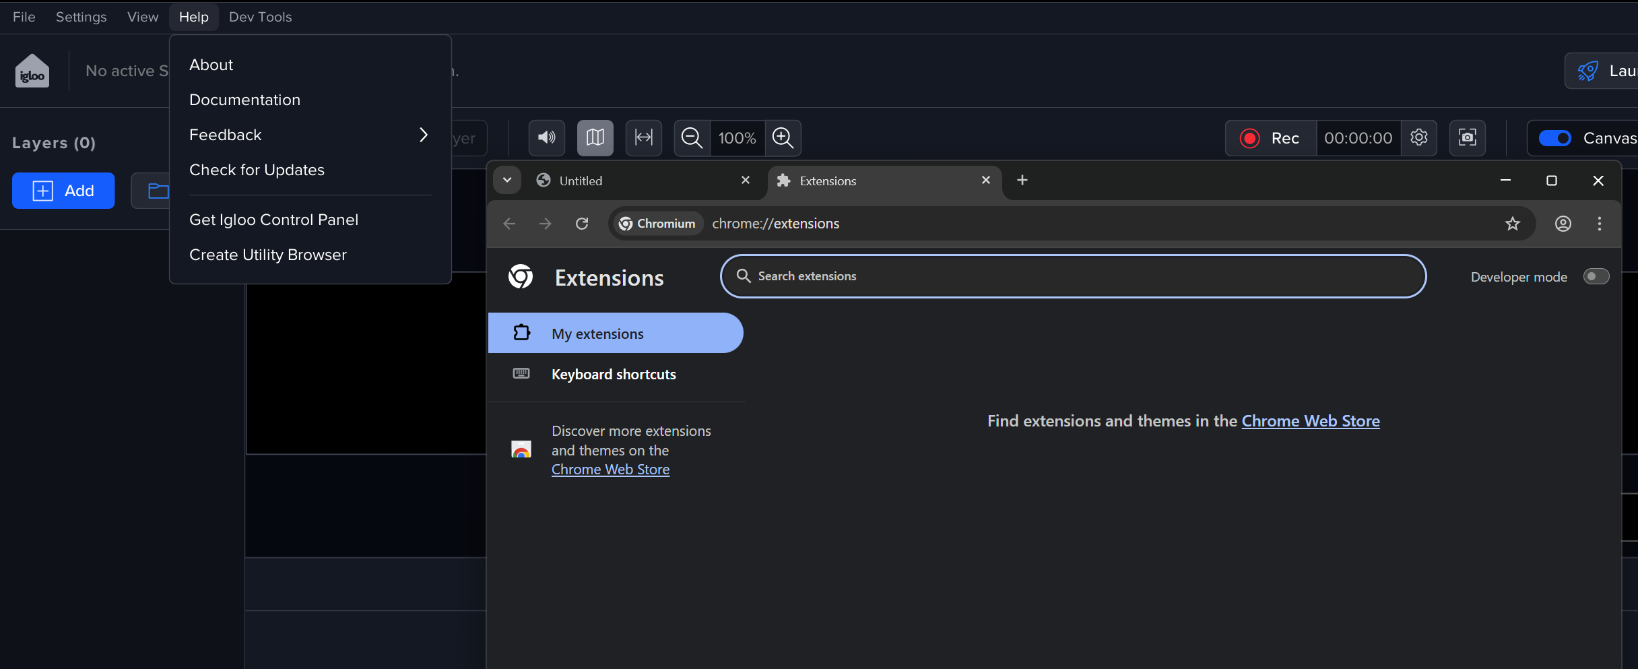Bookmark this page with the star icon
The height and width of the screenshot is (669, 1638).
pyautogui.click(x=1512, y=224)
